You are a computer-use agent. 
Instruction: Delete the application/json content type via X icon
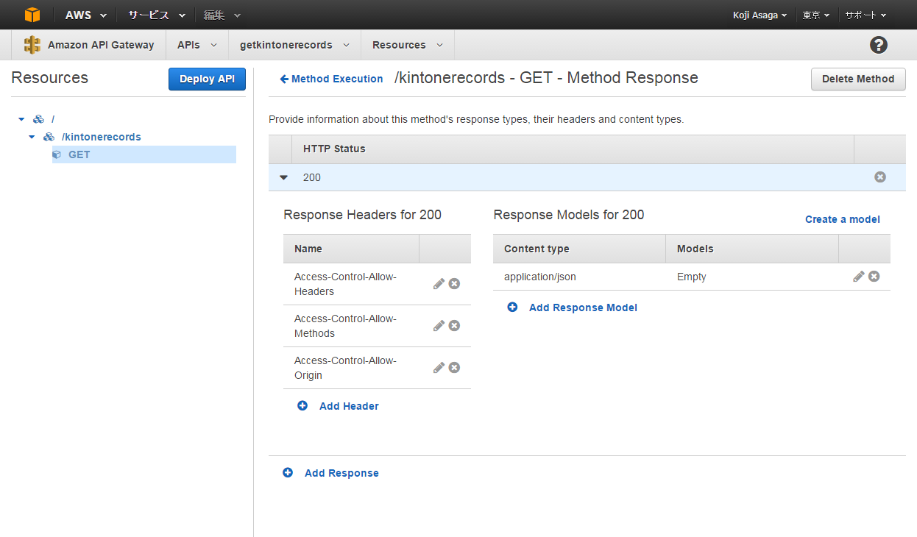click(x=874, y=276)
